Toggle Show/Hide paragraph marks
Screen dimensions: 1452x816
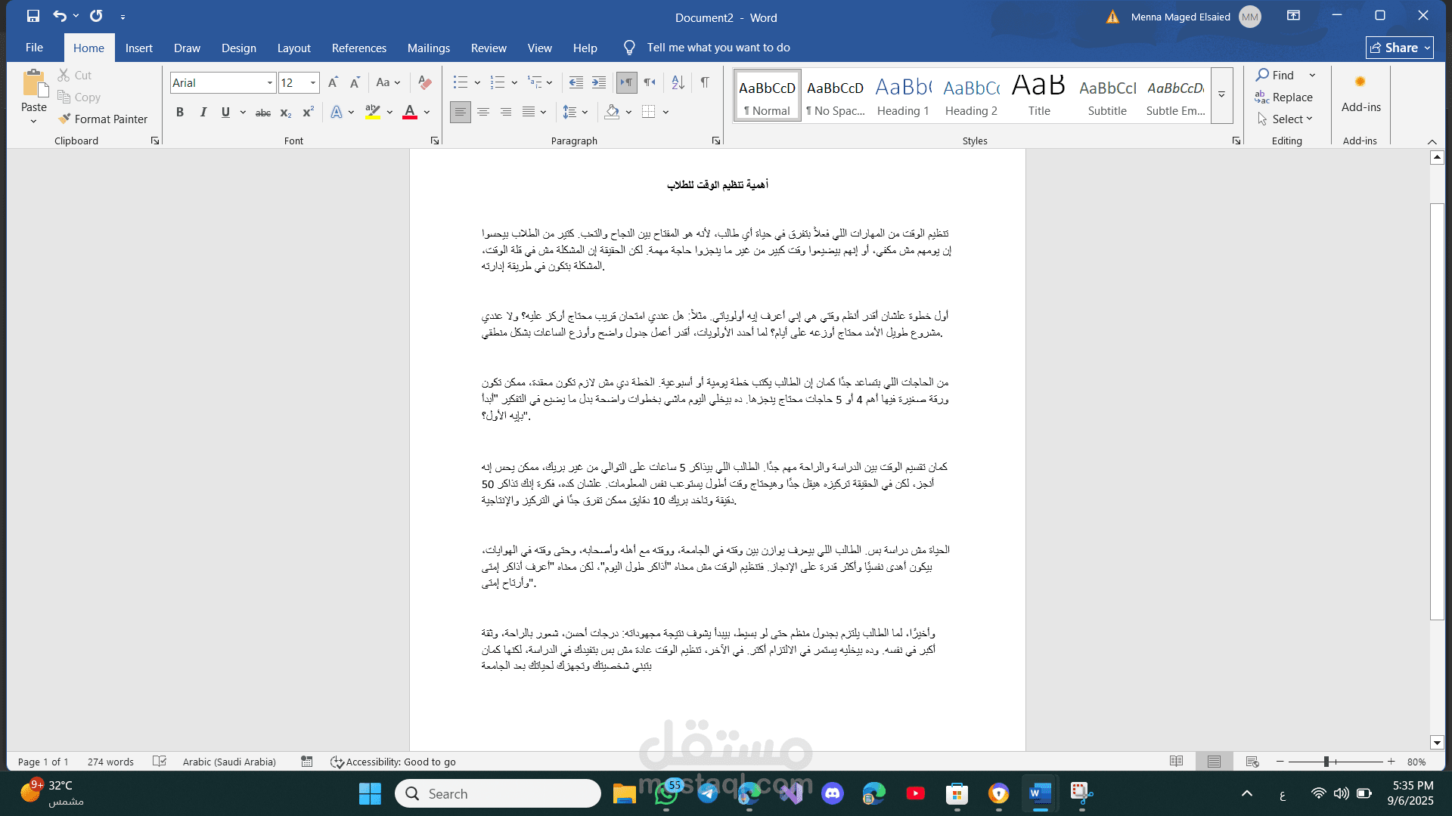pyautogui.click(x=704, y=82)
